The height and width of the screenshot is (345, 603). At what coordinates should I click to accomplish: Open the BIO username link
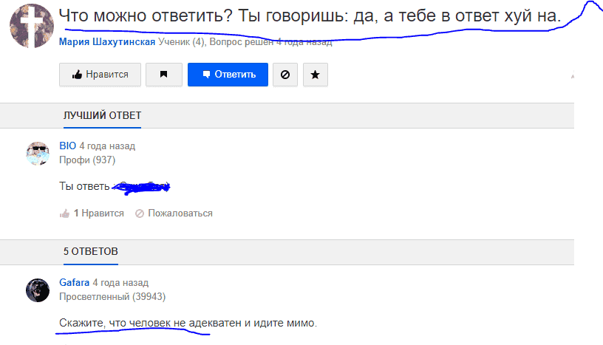(x=67, y=146)
